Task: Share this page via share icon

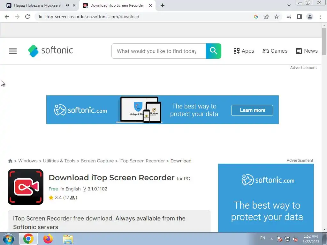Action: [266, 17]
